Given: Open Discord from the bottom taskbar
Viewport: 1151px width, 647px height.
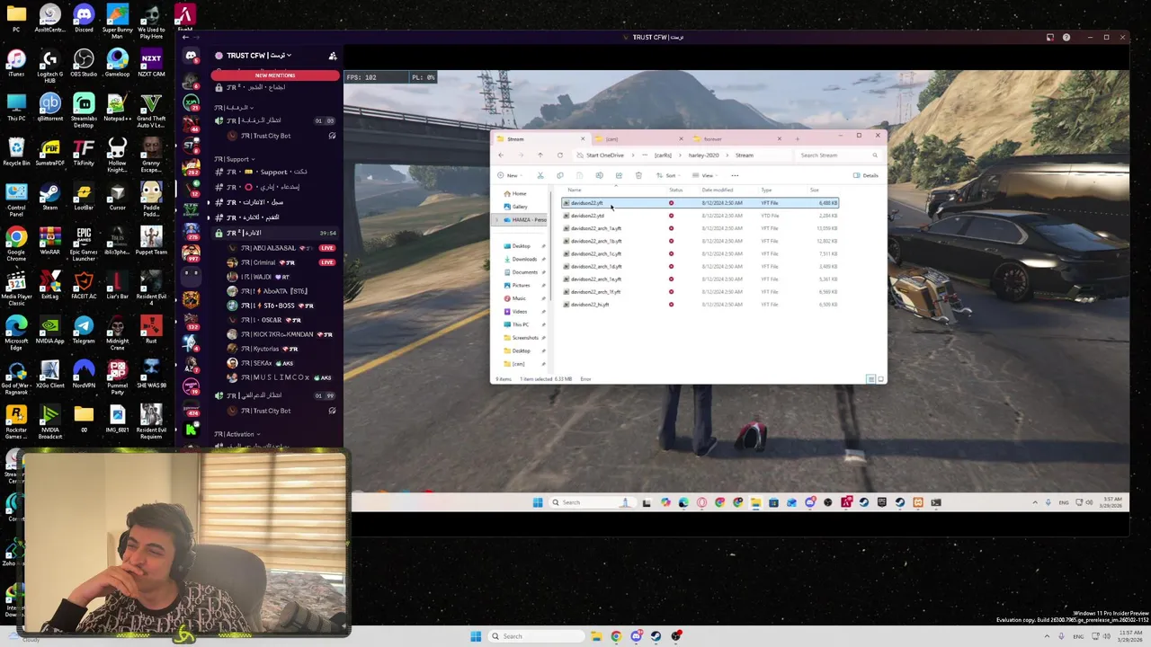Looking at the screenshot, I should 636,636.
